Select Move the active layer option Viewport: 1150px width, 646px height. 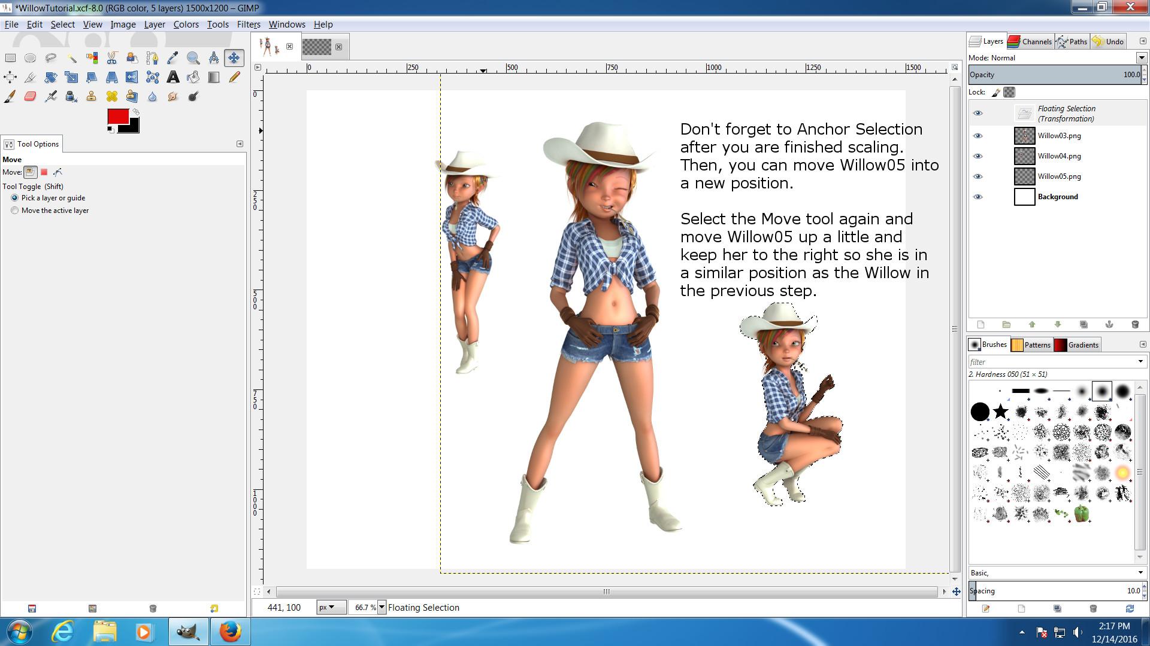click(x=15, y=211)
